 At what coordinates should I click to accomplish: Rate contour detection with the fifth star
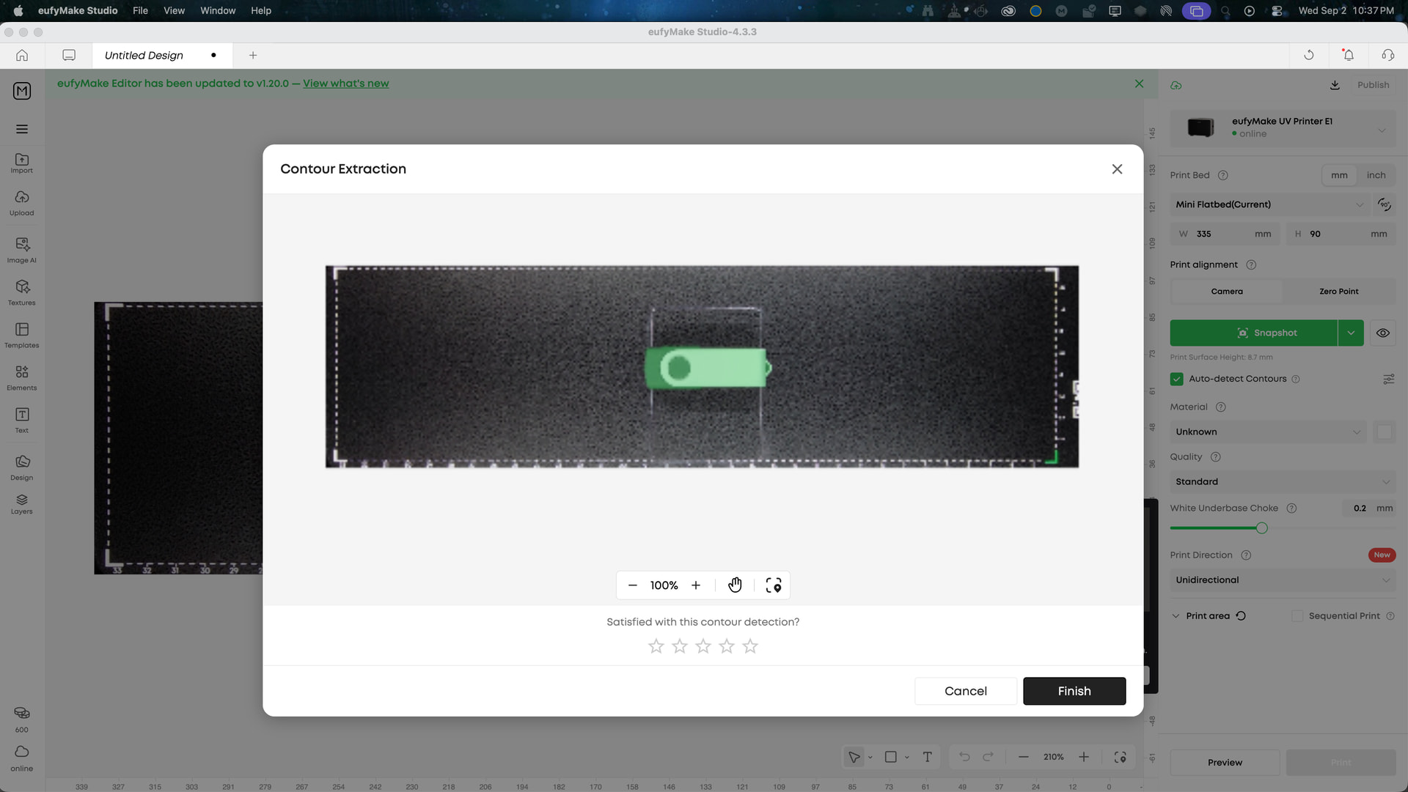tap(750, 646)
